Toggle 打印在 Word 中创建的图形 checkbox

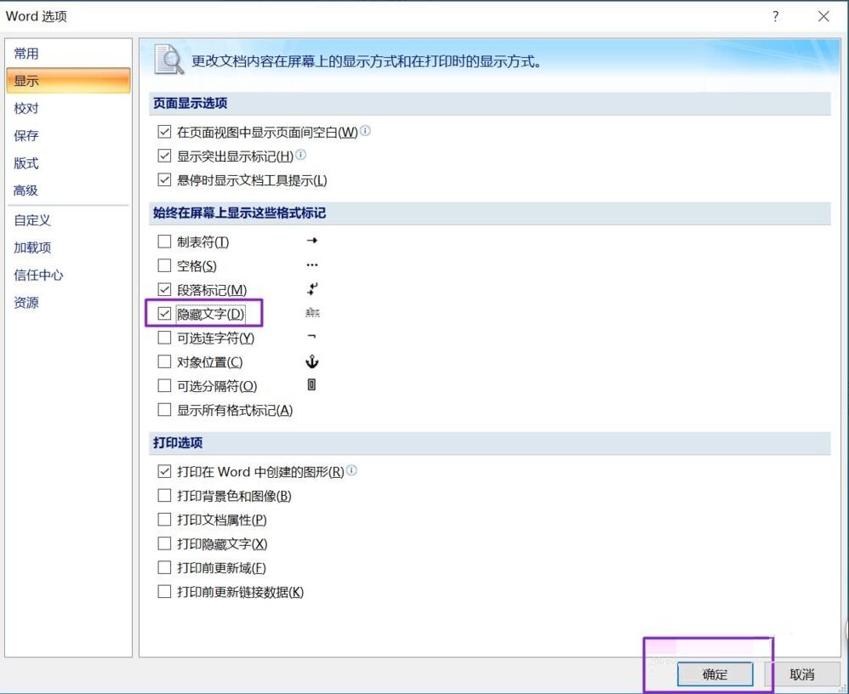pos(164,471)
